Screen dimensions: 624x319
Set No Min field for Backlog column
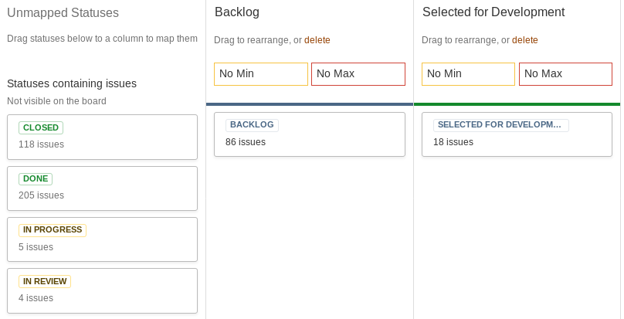coord(261,74)
